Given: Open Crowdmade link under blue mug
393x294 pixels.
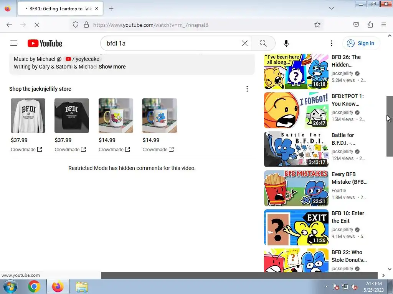Looking at the screenshot, I should tap(158, 150).
